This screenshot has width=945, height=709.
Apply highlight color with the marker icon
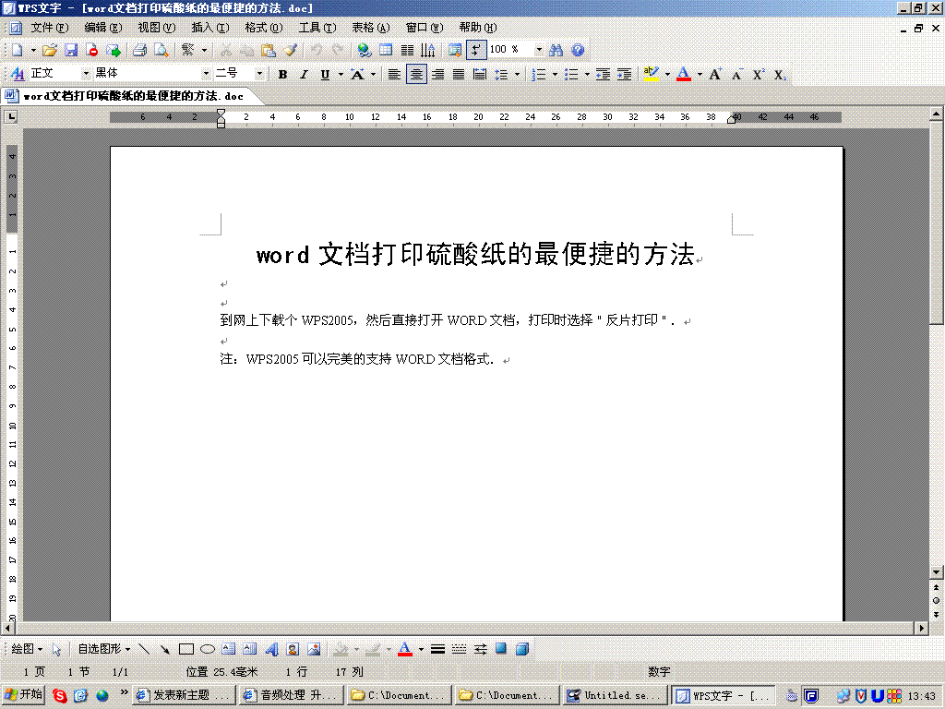point(651,74)
